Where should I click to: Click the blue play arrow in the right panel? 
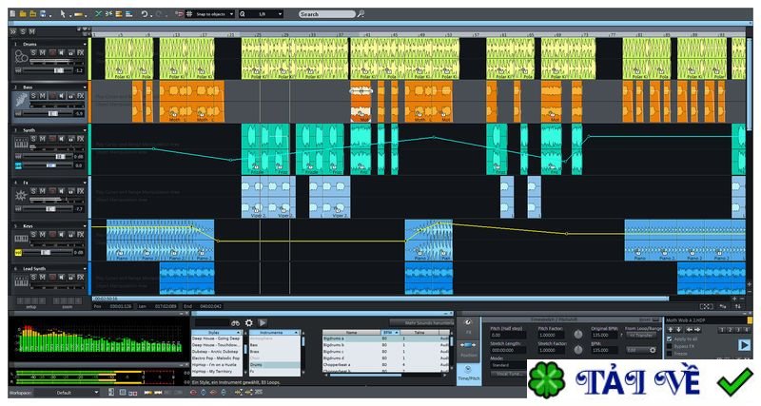[744, 345]
